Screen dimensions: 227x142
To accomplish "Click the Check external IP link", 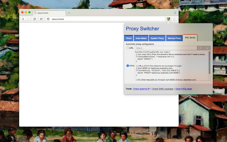I will click(142, 89).
